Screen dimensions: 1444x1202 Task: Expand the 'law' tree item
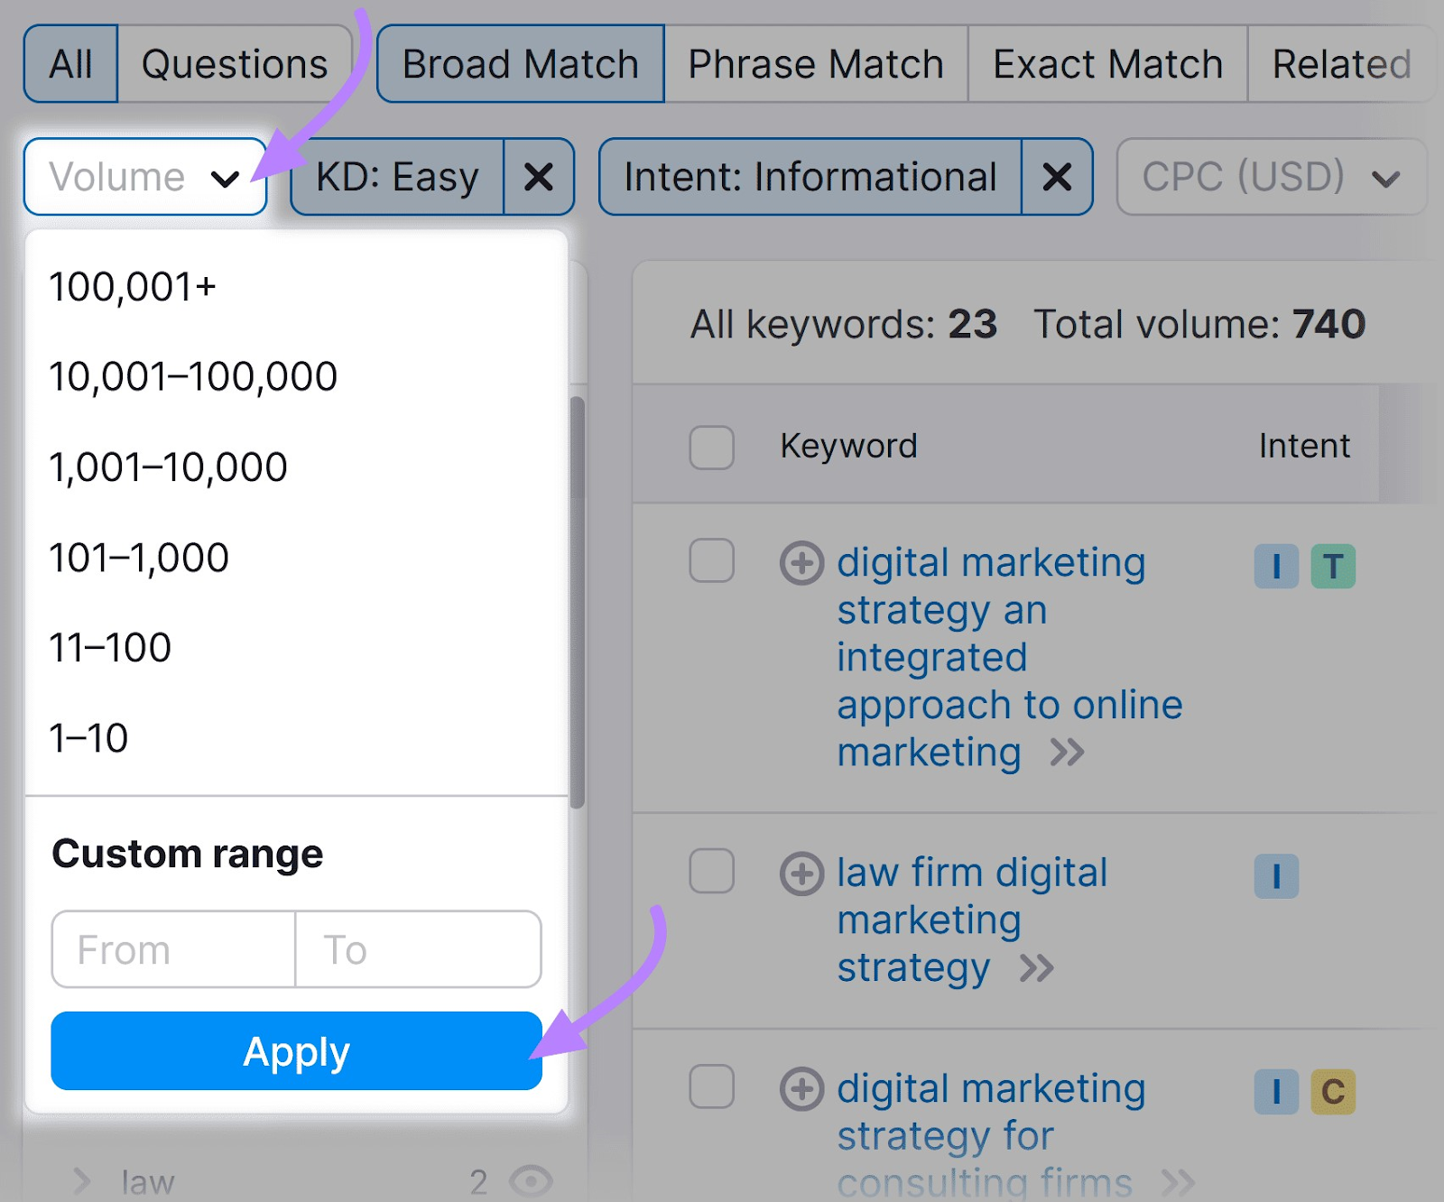tap(85, 1179)
